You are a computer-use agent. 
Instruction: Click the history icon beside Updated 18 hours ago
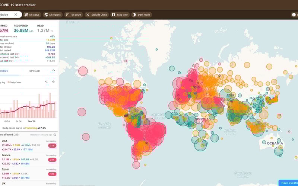pos(55,135)
